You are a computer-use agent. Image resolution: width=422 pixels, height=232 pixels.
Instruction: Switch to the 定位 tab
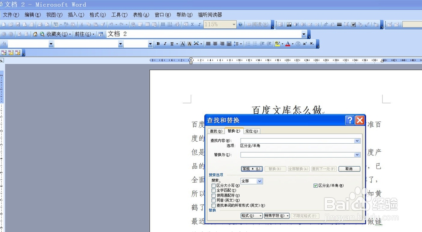pos(252,131)
